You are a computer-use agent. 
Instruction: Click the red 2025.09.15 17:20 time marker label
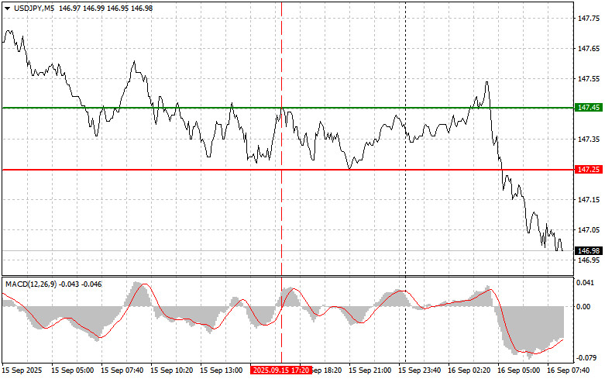pyautogui.click(x=281, y=370)
